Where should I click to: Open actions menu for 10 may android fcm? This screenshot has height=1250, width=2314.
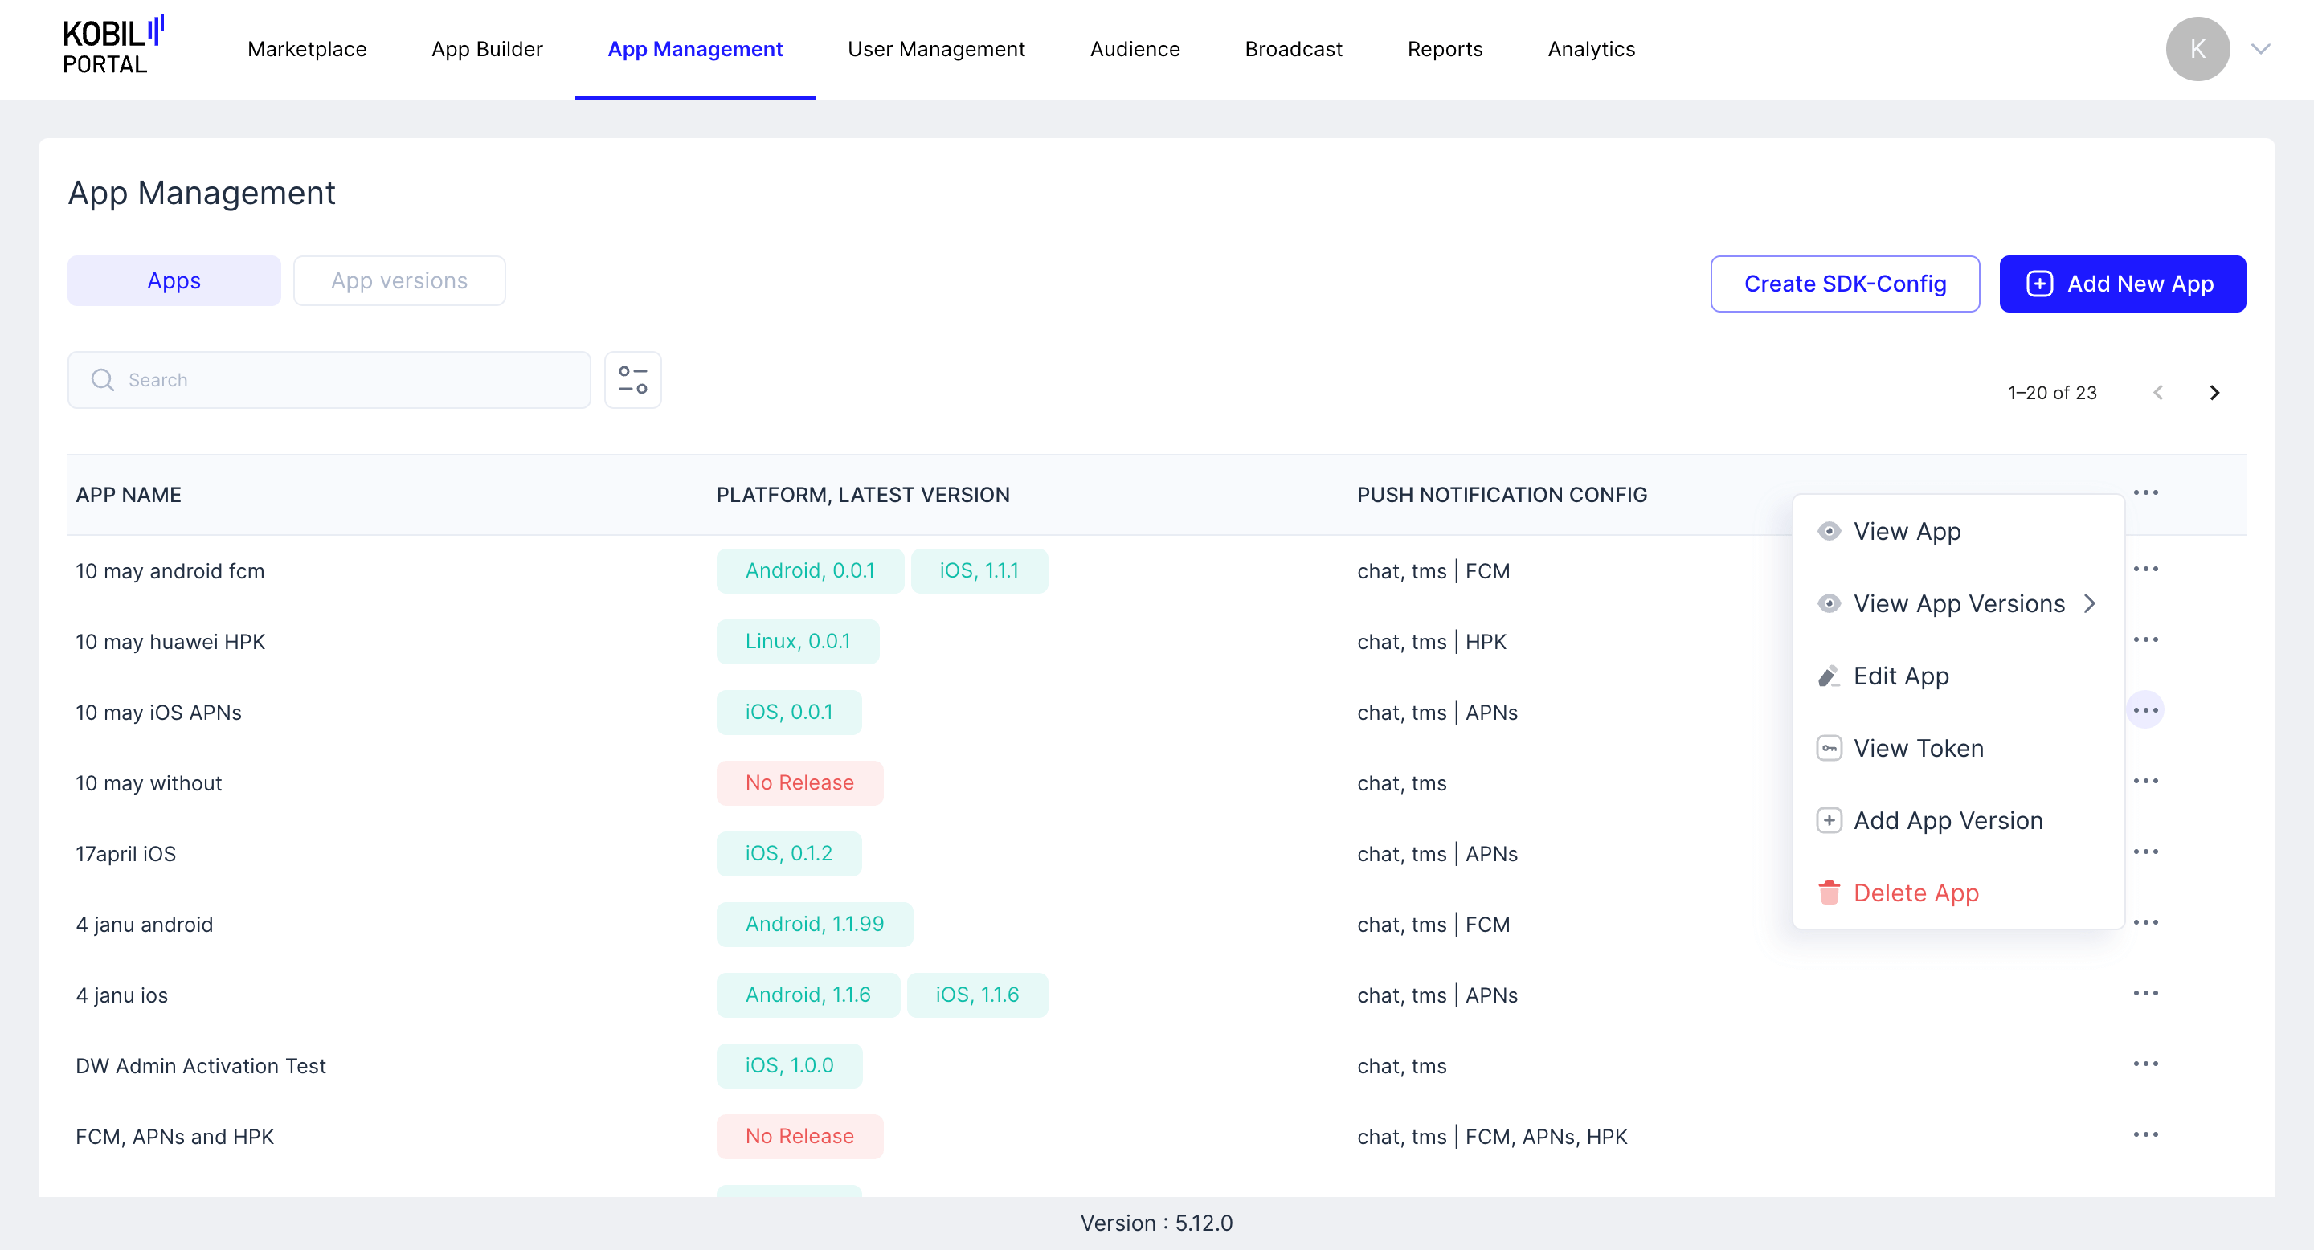click(2145, 570)
